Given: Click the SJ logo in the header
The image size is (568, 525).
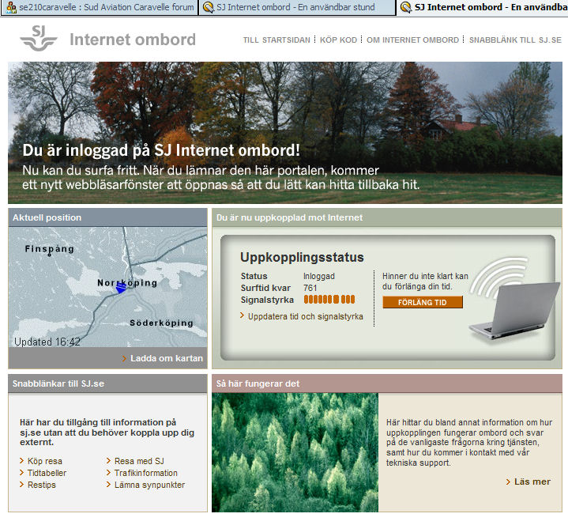Looking at the screenshot, I should tap(39, 38).
